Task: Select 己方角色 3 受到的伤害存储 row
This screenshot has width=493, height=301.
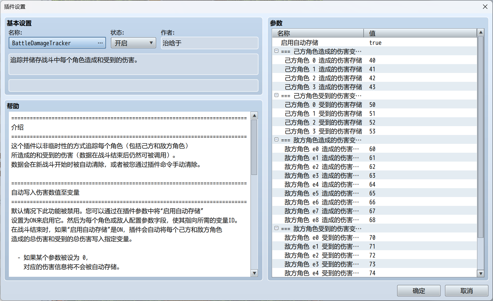Action: pos(375,131)
